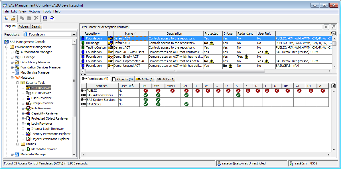This screenshot has height=169, width=341.
Task: Click the Delete X toolbar icon
Action: pyautogui.click(x=36, y=18)
